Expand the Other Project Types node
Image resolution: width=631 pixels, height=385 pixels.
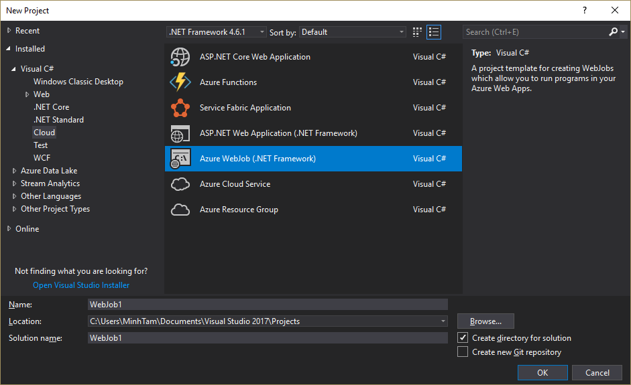(14, 209)
